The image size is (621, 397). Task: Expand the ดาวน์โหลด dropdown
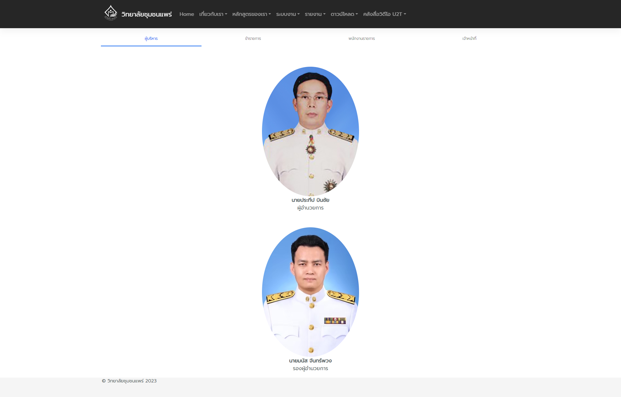[x=344, y=14]
